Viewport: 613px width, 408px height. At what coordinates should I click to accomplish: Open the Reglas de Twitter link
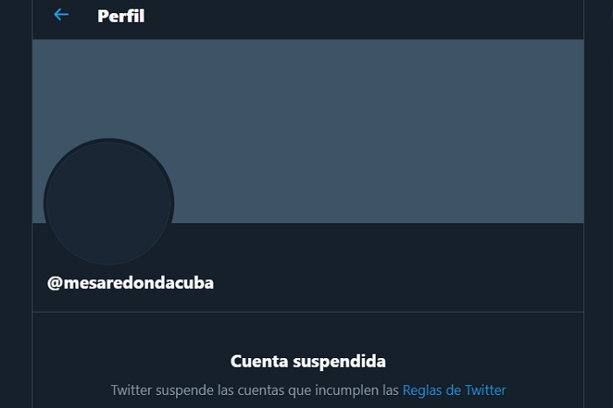(x=454, y=390)
